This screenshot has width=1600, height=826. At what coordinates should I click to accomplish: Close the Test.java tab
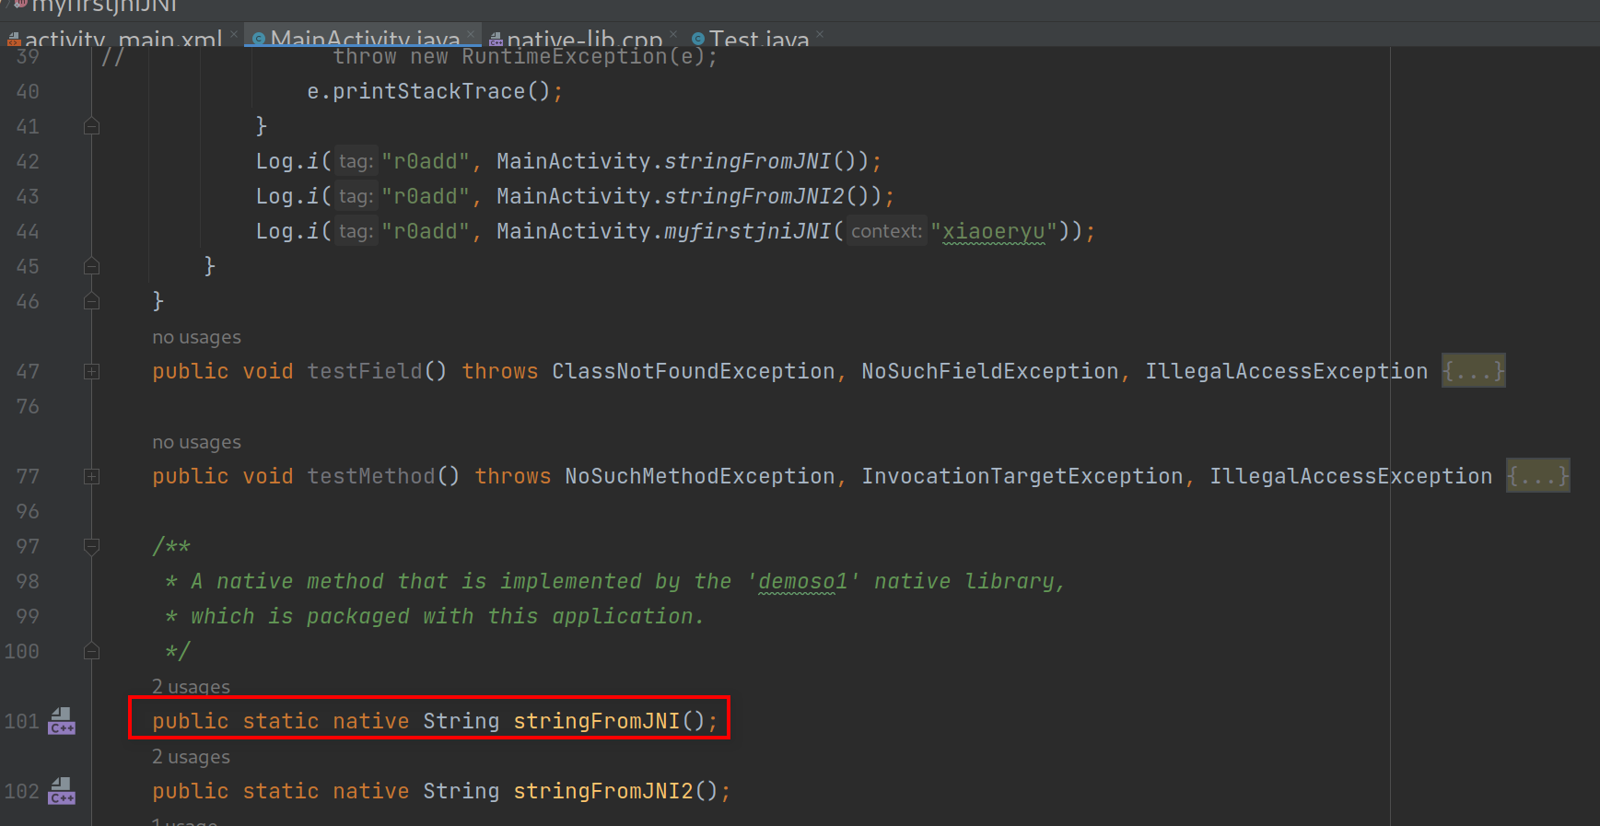click(820, 35)
